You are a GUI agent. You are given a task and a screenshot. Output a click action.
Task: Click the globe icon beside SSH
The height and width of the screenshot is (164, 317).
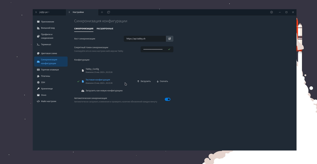point(38,82)
